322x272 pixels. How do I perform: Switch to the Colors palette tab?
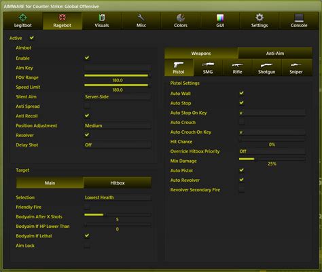click(181, 20)
